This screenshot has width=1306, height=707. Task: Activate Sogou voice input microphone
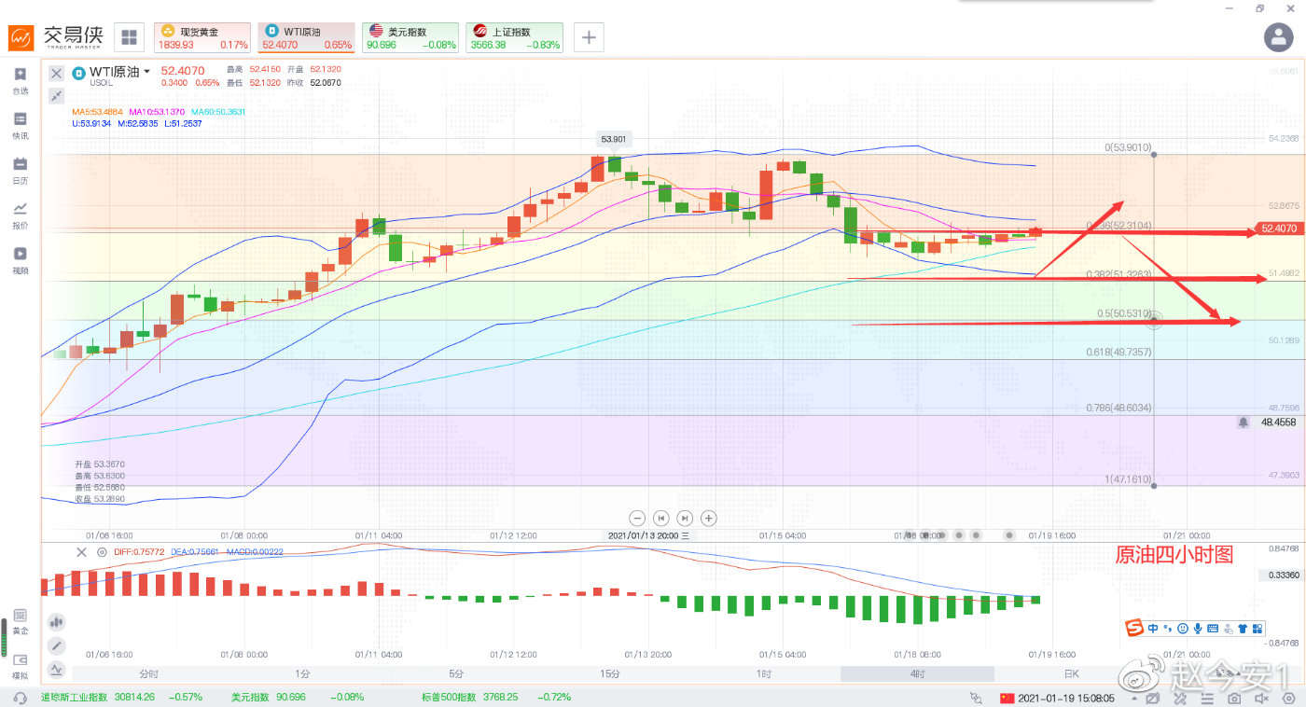pos(1198,629)
